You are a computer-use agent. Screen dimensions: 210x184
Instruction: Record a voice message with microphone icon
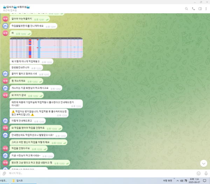(206, 173)
